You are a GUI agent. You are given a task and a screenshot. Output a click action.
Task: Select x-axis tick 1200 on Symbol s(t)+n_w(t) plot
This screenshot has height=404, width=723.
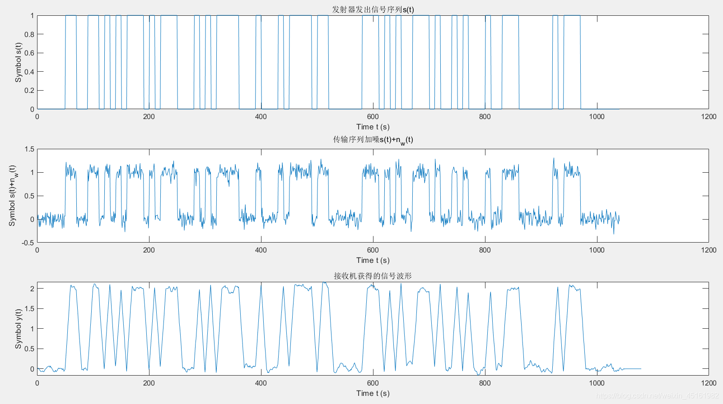click(709, 250)
